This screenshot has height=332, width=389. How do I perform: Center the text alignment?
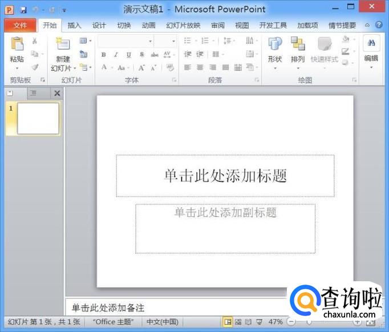(200, 67)
